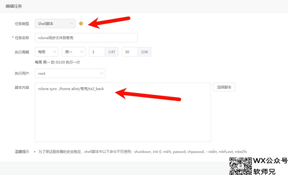Open the 周一 weekday dropdown

(x=74, y=52)
